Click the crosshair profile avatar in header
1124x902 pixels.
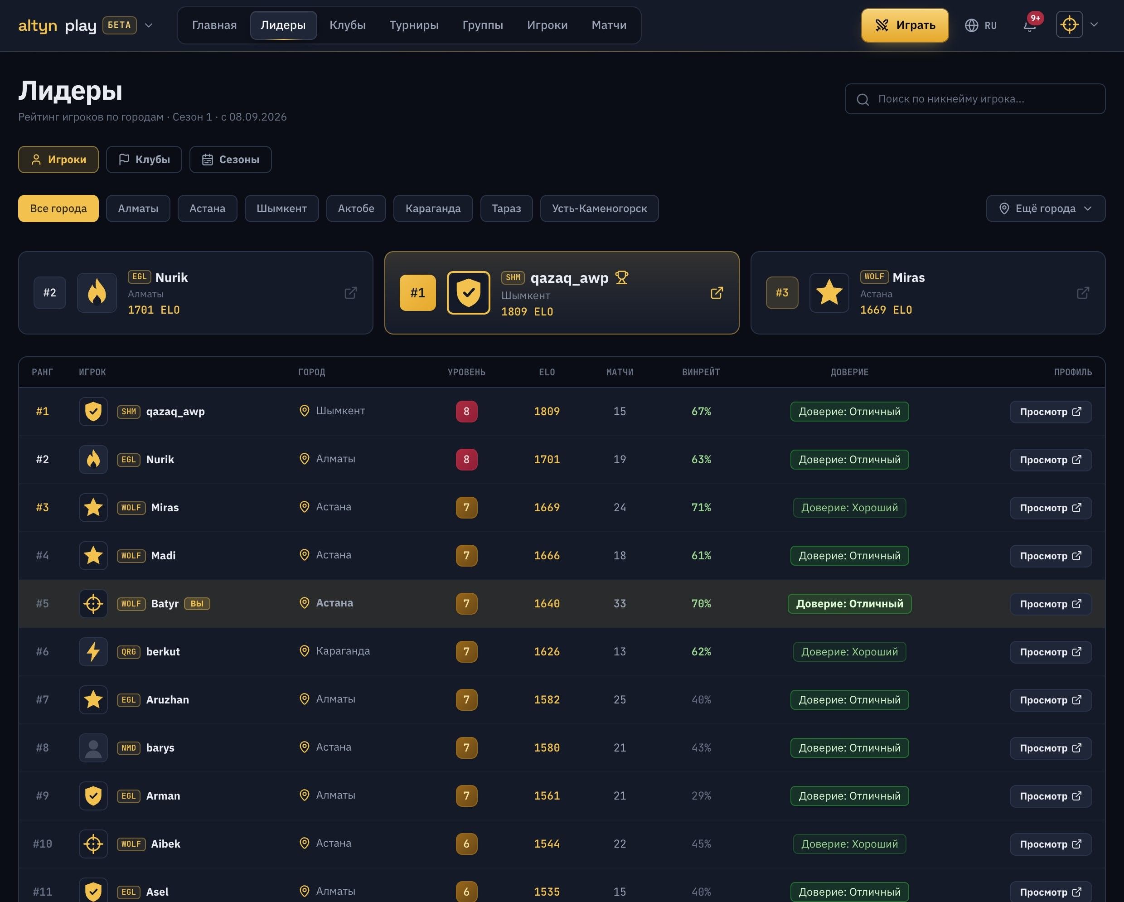[1069, 24]
